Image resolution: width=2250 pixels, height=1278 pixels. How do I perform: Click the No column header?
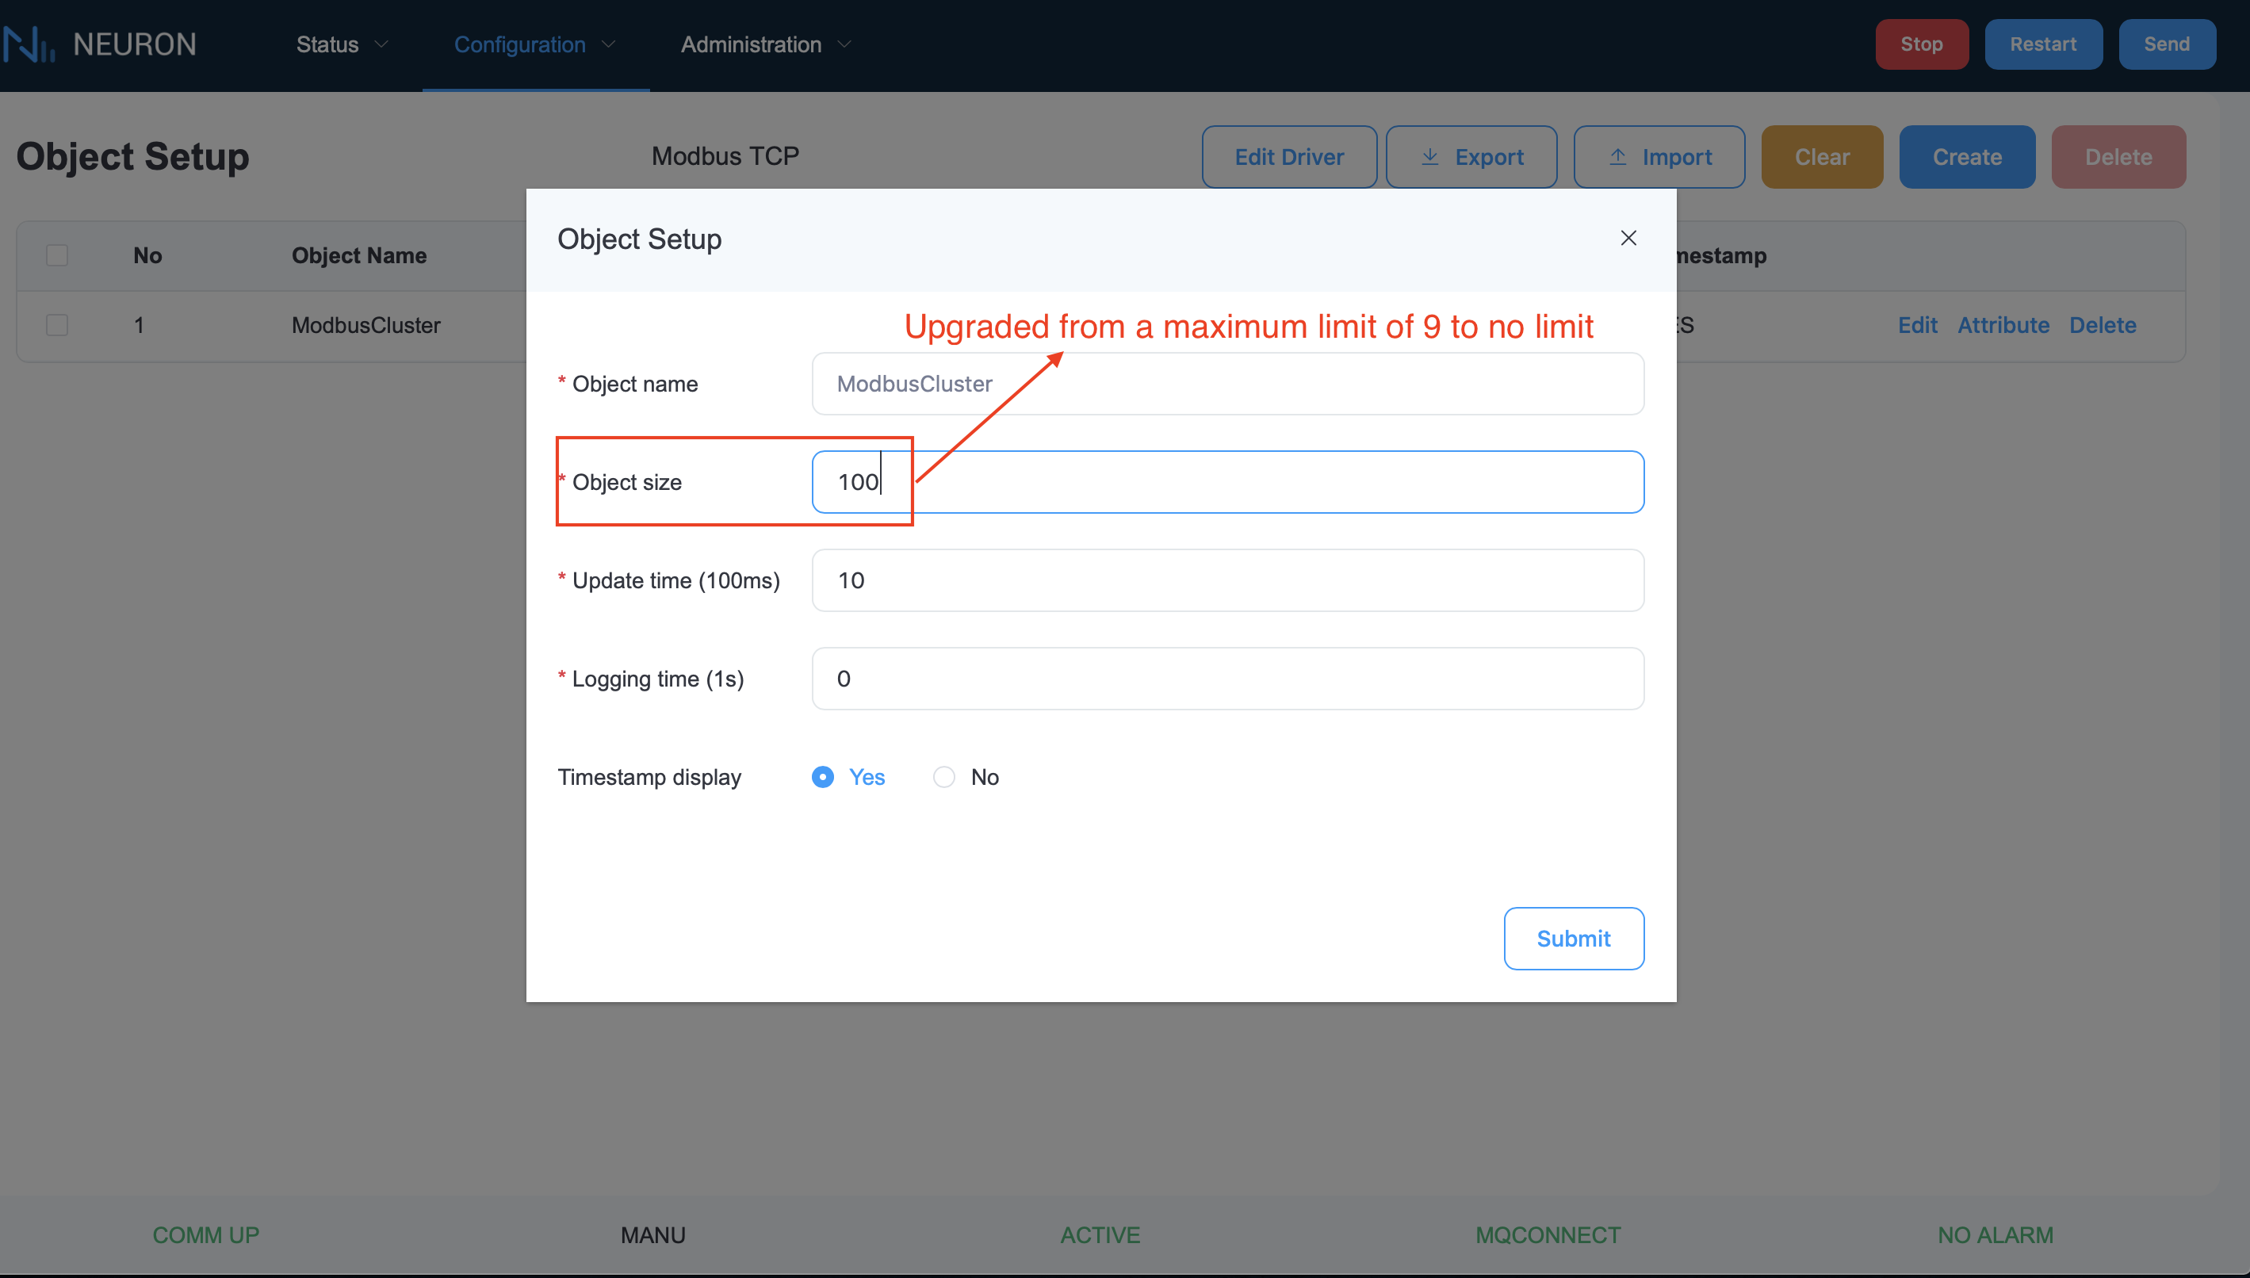[x=147, y=255]
